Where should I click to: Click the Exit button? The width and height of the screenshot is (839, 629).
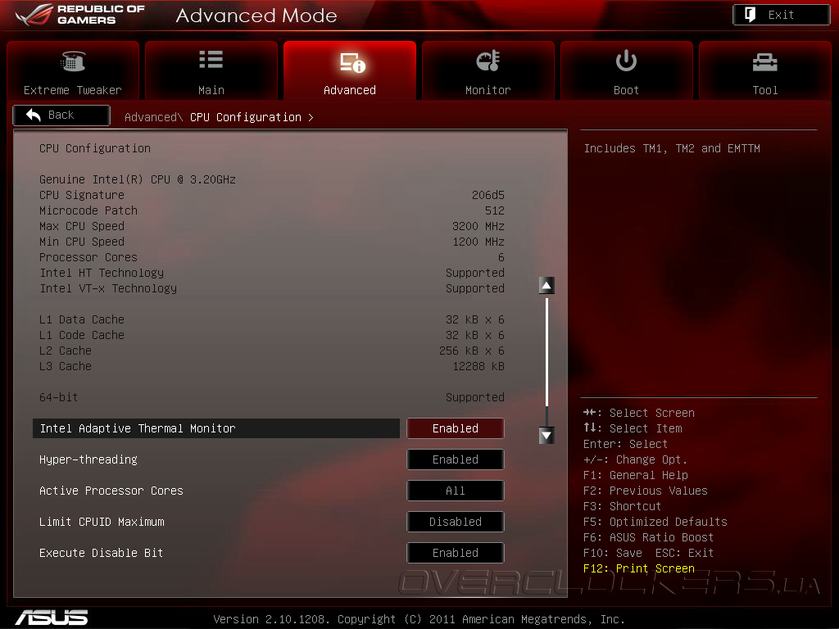tap(781, 15)
